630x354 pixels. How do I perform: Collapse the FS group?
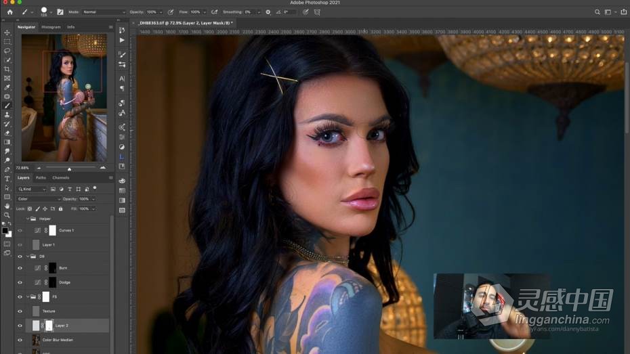tap(28, 296)
